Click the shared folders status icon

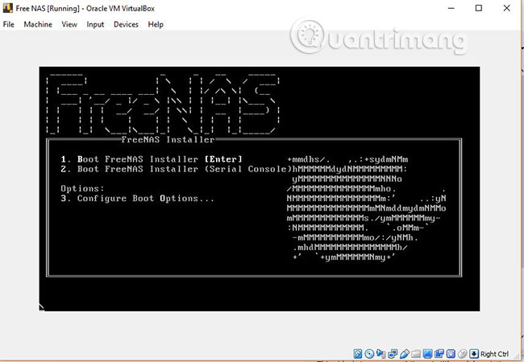pos(416,354)
